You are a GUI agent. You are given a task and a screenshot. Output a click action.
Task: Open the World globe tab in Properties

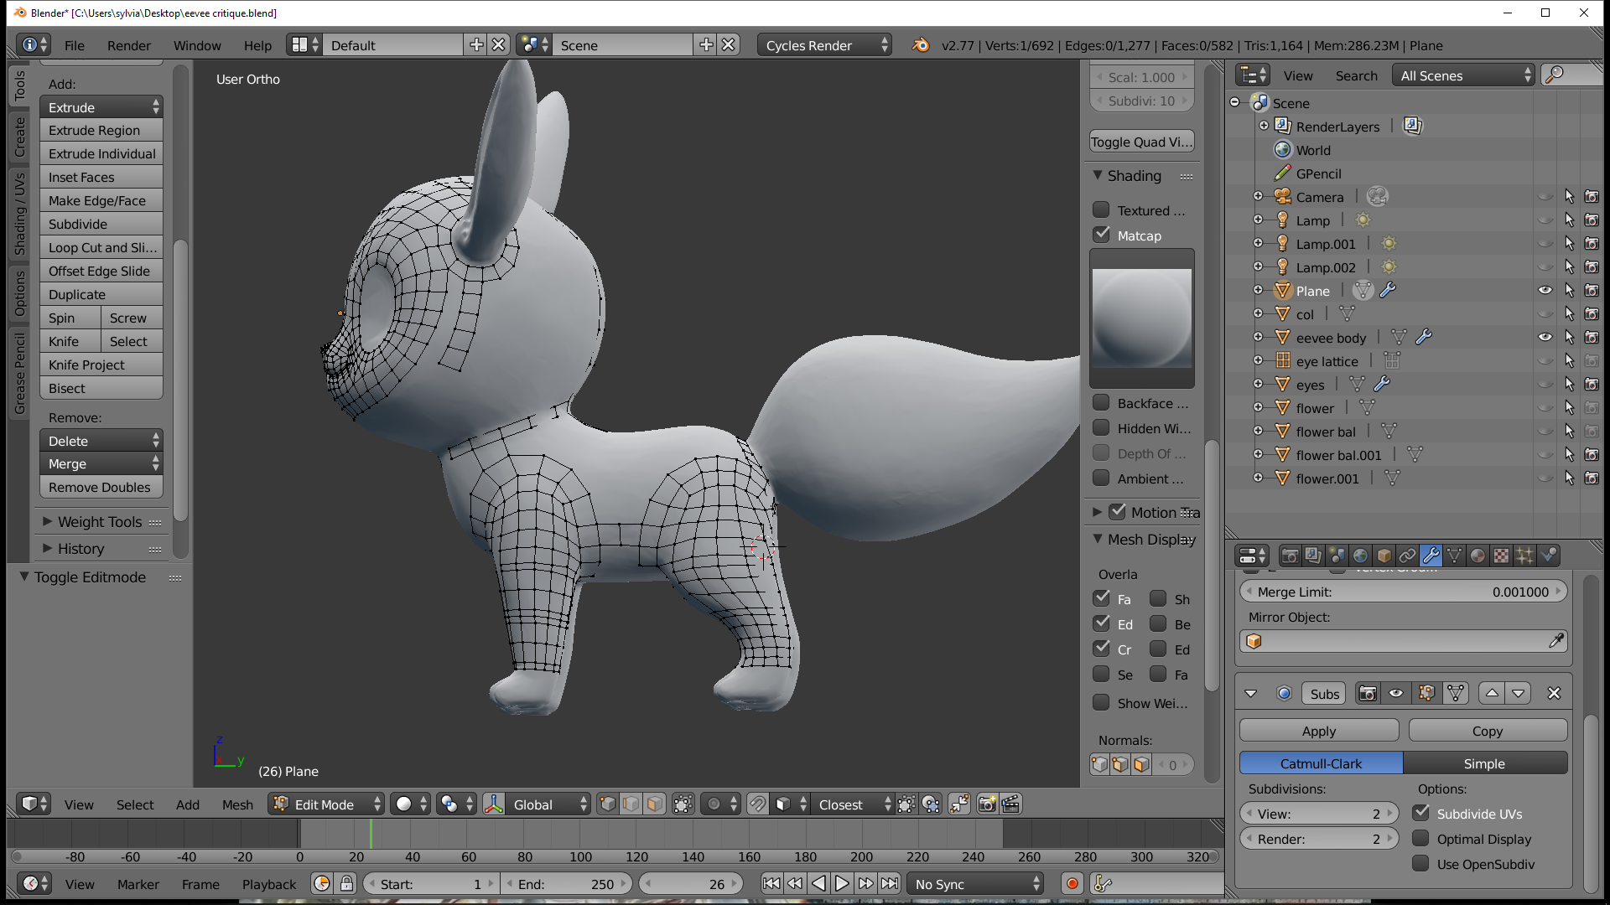pos(1360,556)
